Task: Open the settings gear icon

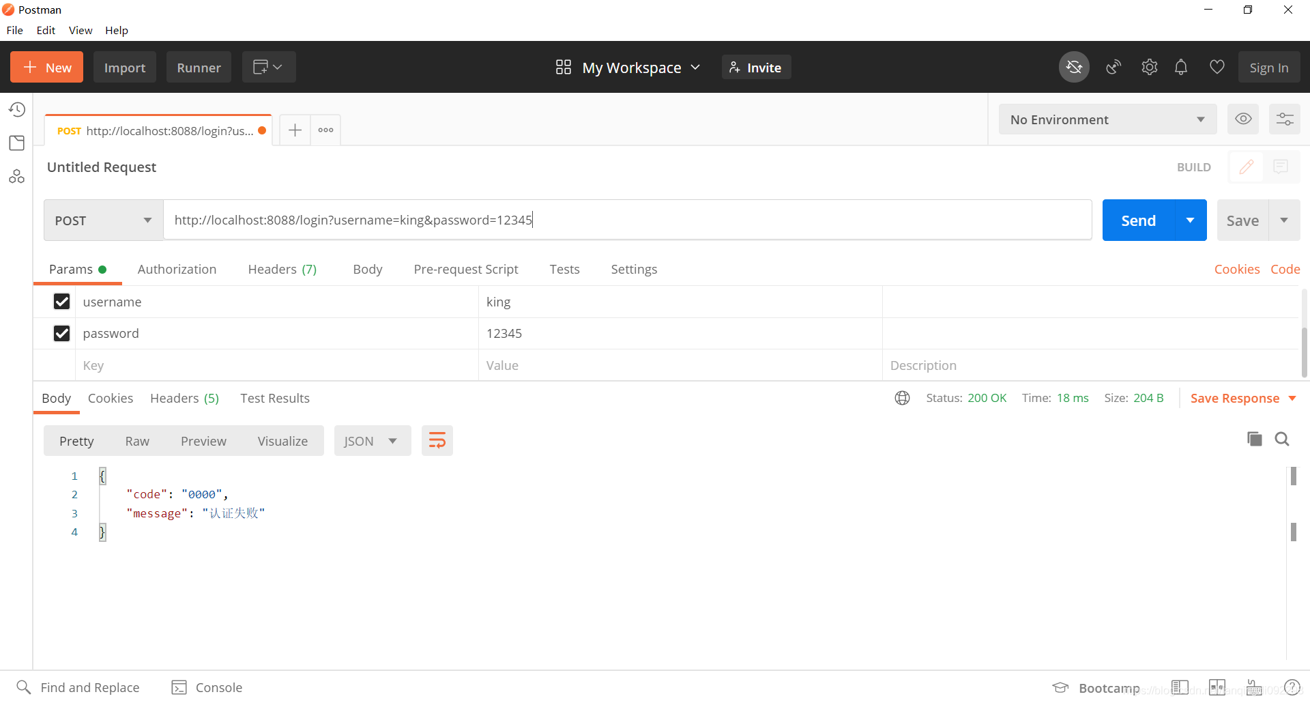Action: pos(1150,67)
